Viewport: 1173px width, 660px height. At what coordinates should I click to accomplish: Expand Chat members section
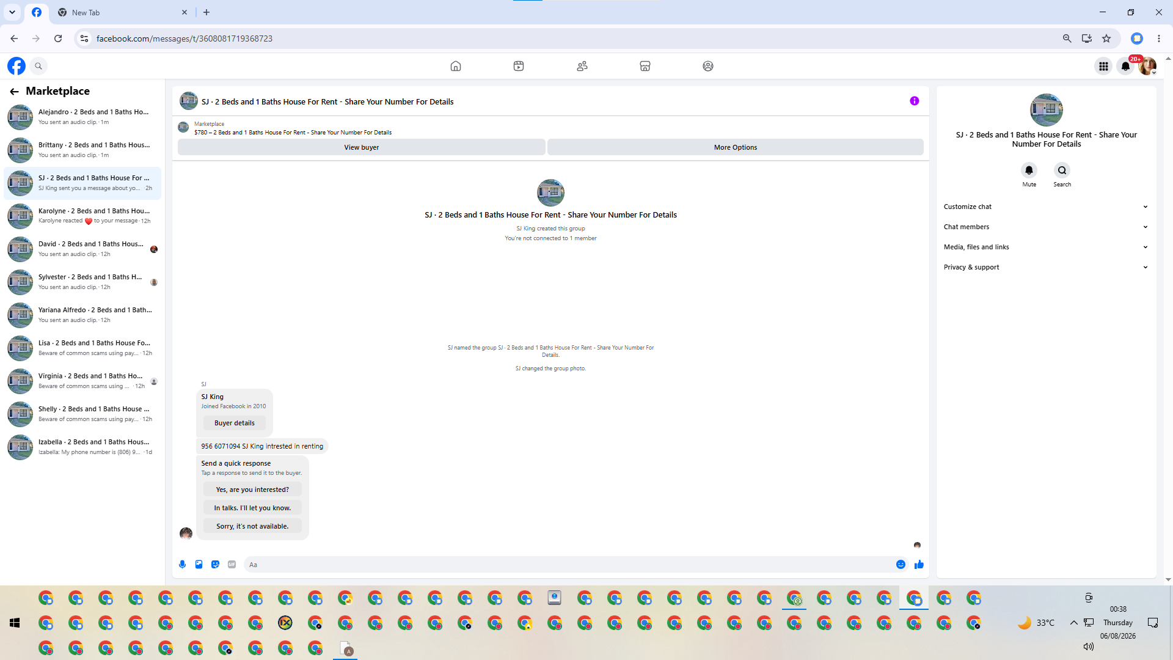pos(1046,227)
